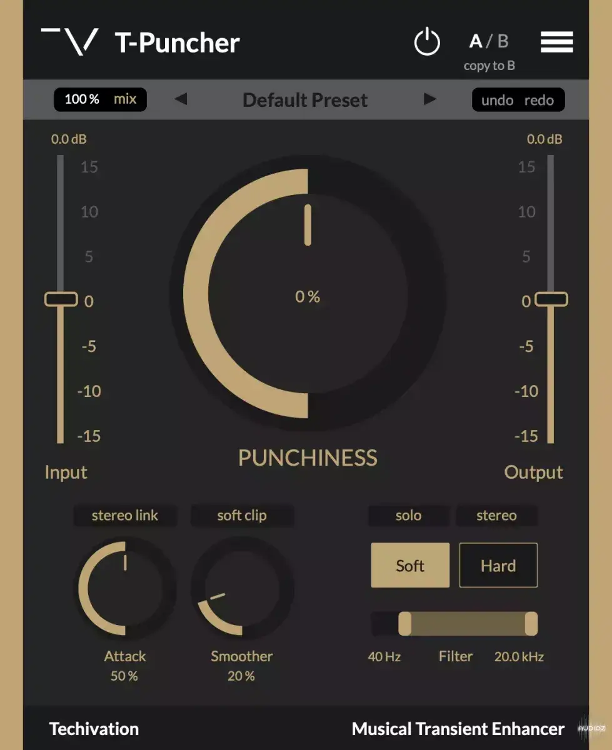Click the filter low-cut handle
This screenshot has height=750, width=612.
point(405,623)
